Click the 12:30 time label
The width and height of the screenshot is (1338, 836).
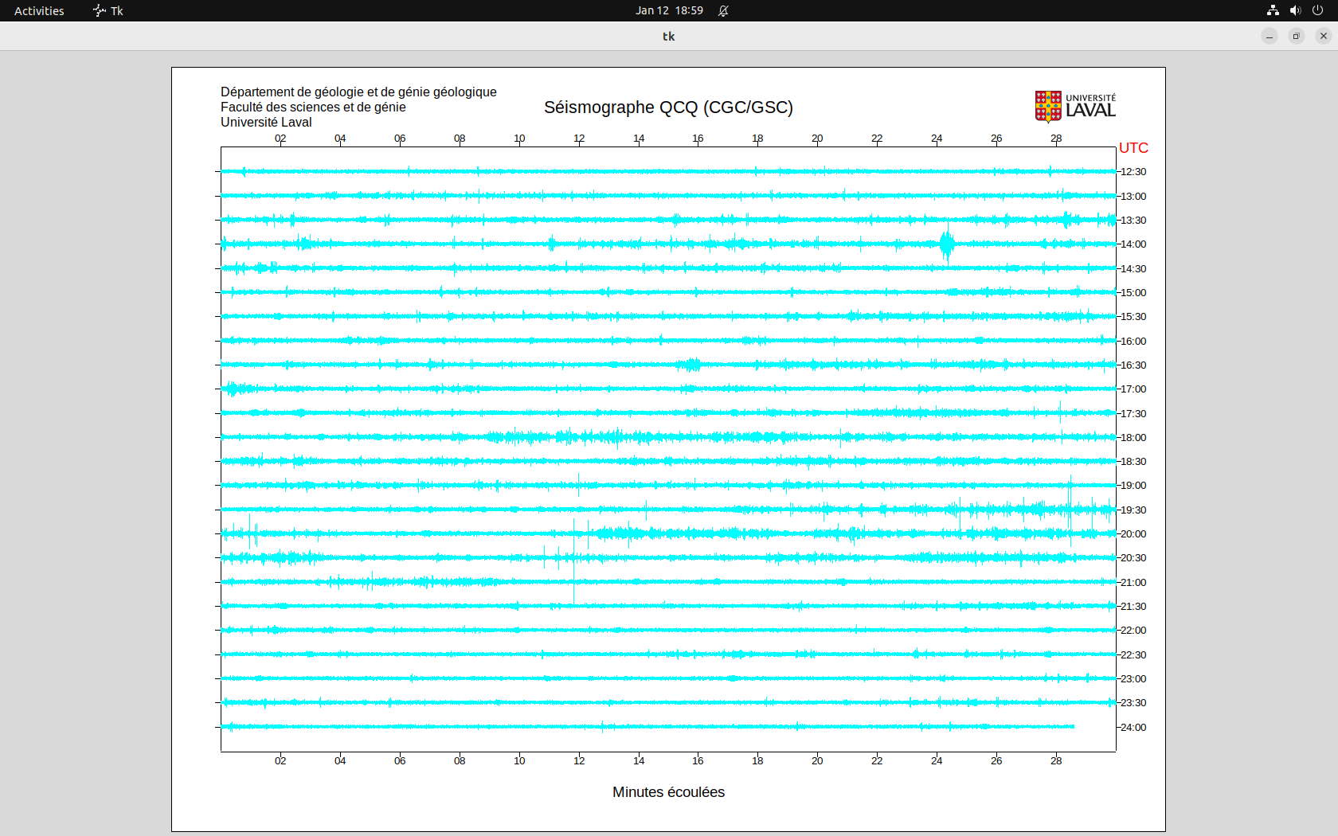[1133, 172]
